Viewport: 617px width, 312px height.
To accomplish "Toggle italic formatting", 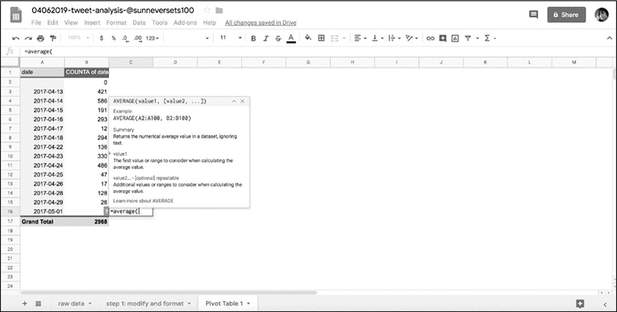I will [266, 38].
